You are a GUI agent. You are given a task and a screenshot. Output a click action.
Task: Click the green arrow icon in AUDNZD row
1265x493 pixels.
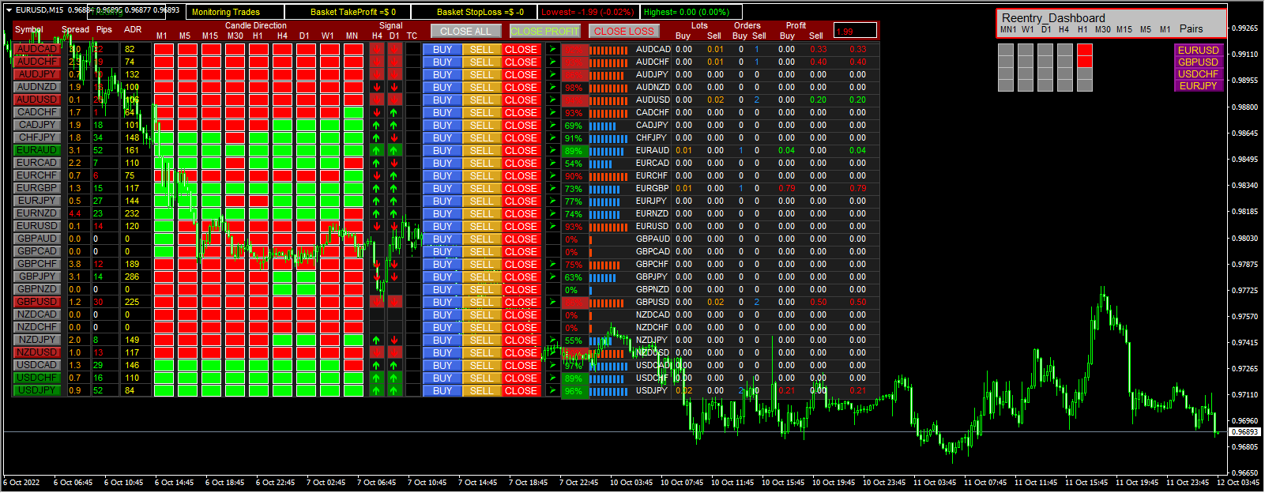click(552, 87)
